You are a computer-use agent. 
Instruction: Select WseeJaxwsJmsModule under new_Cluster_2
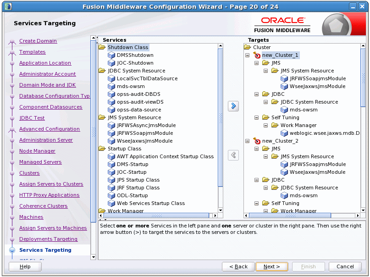(317, 172)
